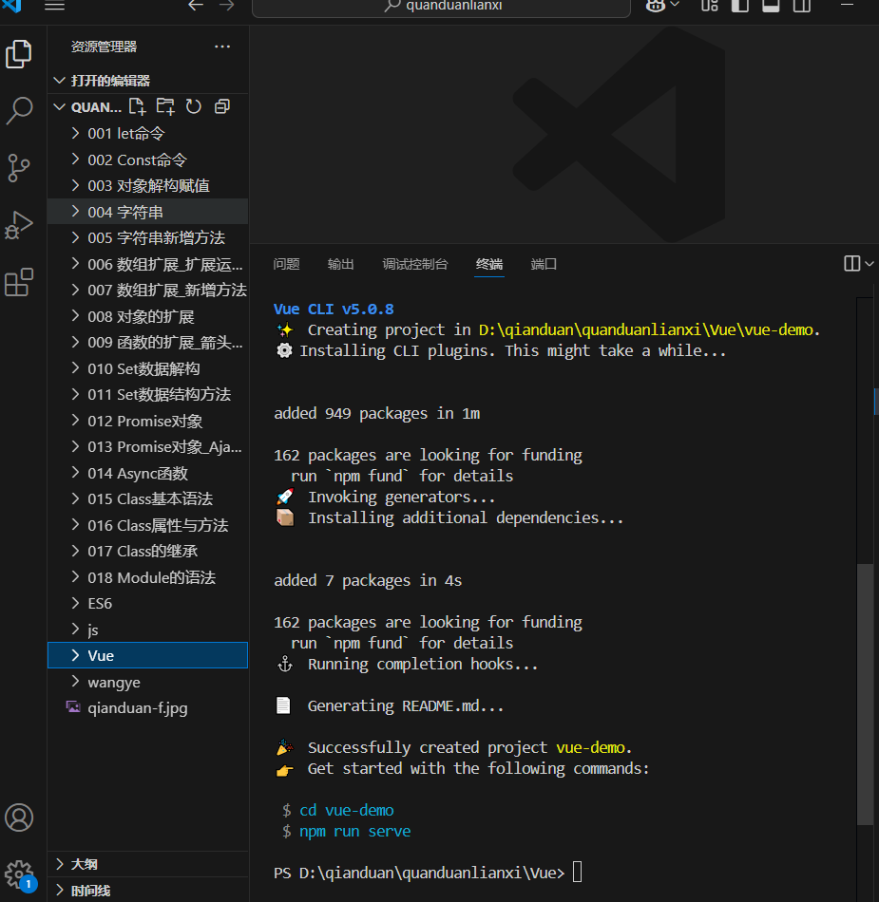The height and width of the screenshot is (902, 879).
Task: Select the 终端 terminal tab
Action: point(489,264)
